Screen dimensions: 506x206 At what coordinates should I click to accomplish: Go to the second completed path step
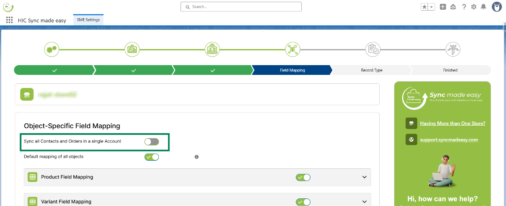pos(133,70)
